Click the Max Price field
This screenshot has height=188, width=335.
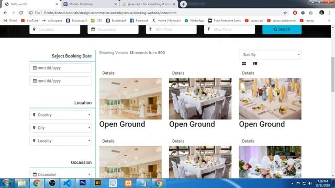pos(229,29)
